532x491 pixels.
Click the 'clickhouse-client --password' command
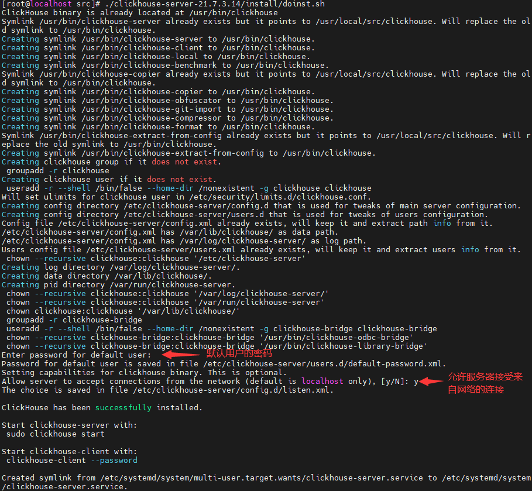point(72,461)
